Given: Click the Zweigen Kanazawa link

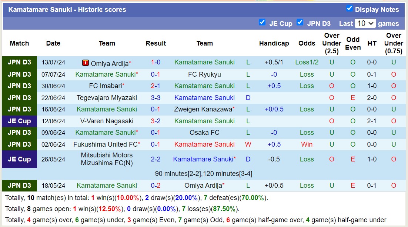Looking at the screenshot, I should [203, 109].
